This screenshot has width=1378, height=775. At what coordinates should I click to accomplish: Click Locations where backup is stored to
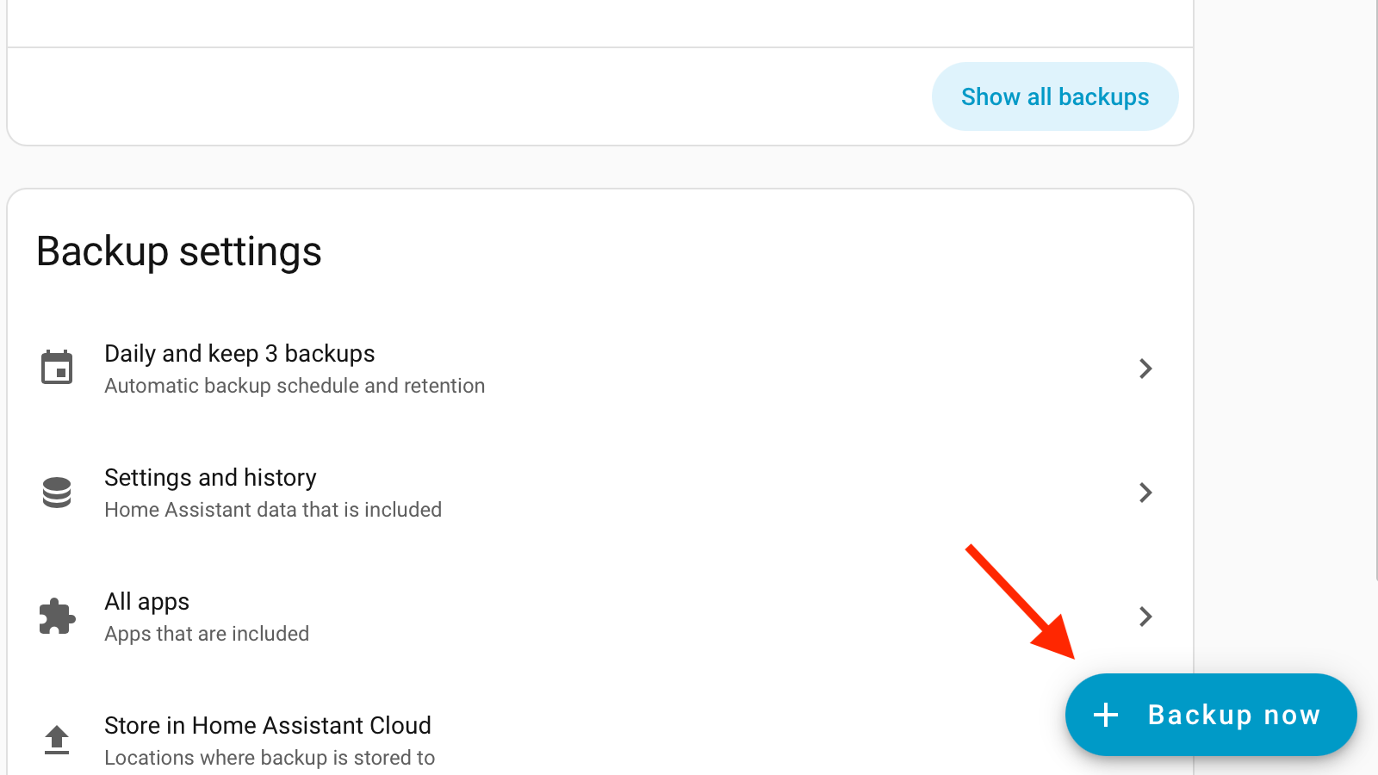(x=270, y=758)
